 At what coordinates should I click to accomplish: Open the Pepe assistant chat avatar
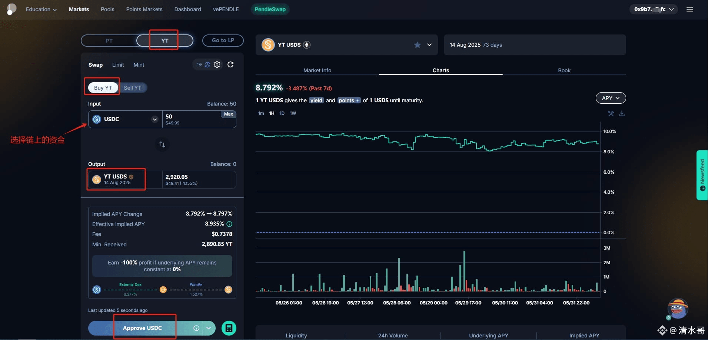coord(678,308)
